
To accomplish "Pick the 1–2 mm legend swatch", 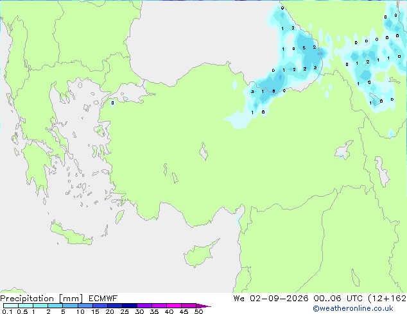I will tap(40, 306).
